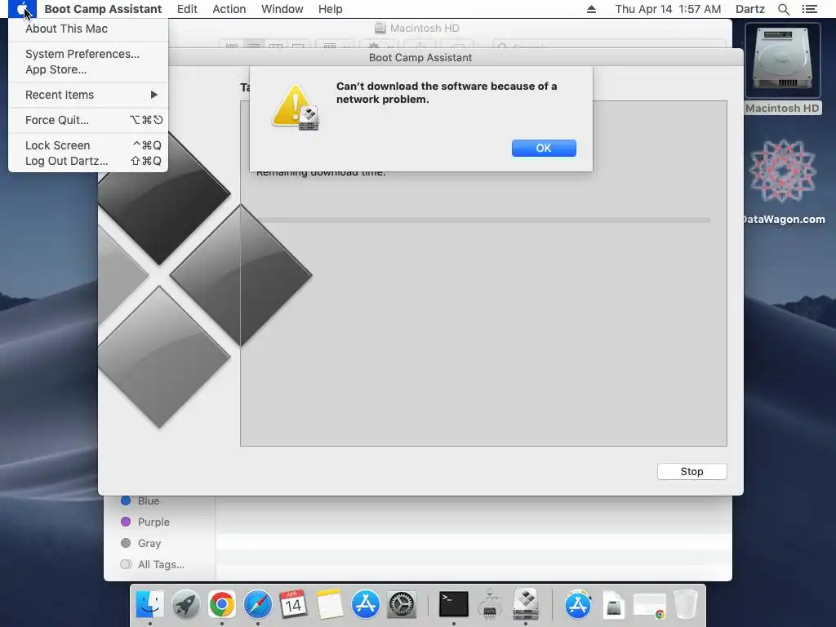Open the Trash in the Dock
The image size is (836, 627).
(686, 605)
